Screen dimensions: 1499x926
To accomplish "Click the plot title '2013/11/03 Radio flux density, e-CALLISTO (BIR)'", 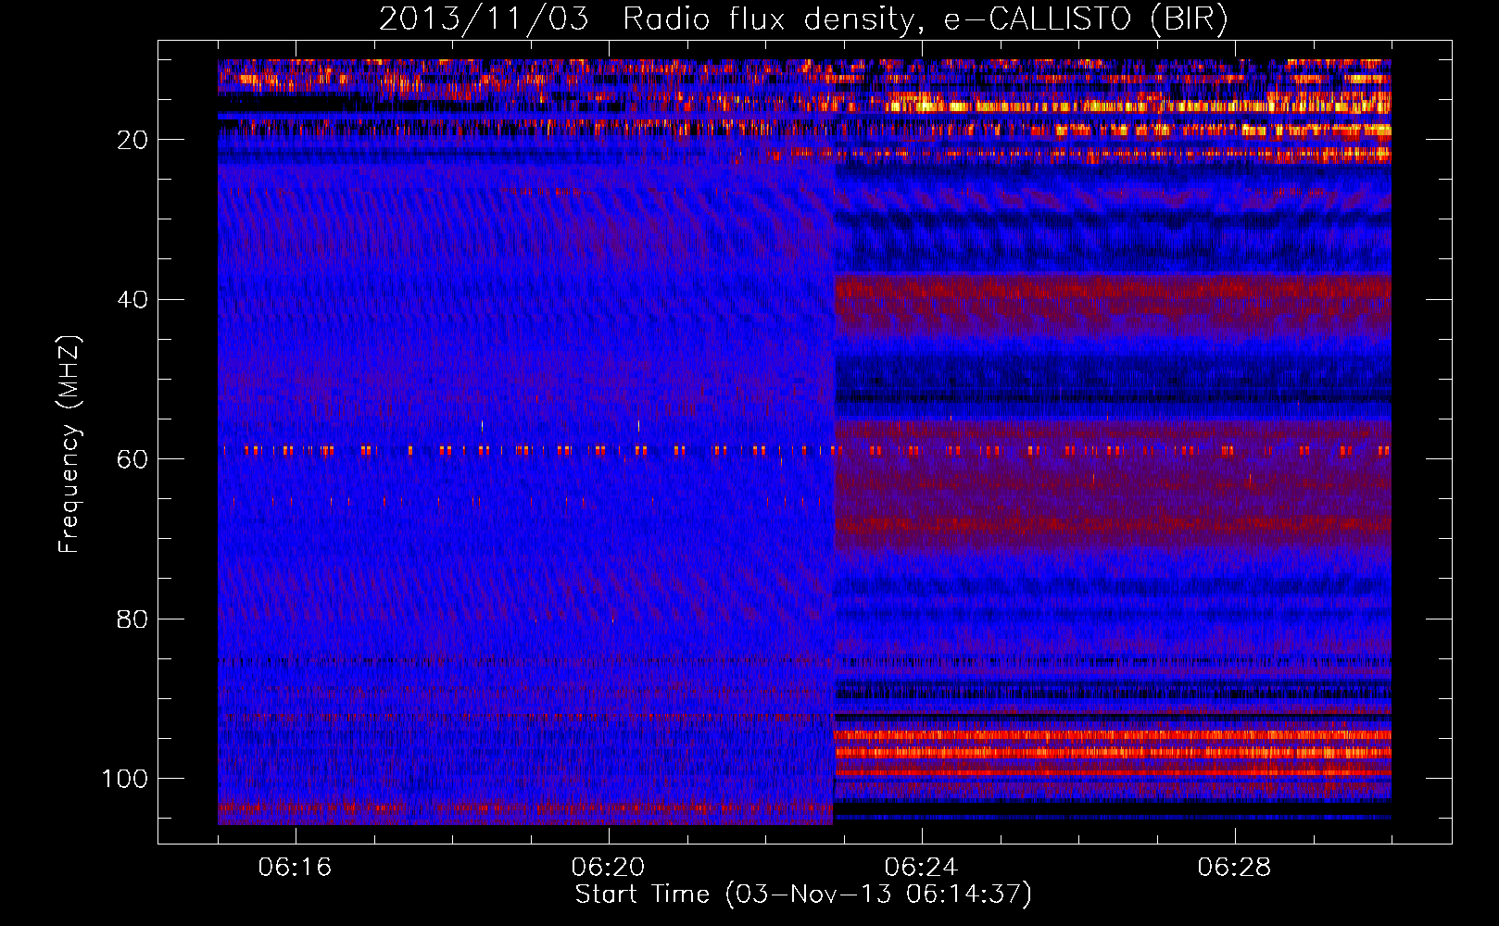I will point(803,19).
